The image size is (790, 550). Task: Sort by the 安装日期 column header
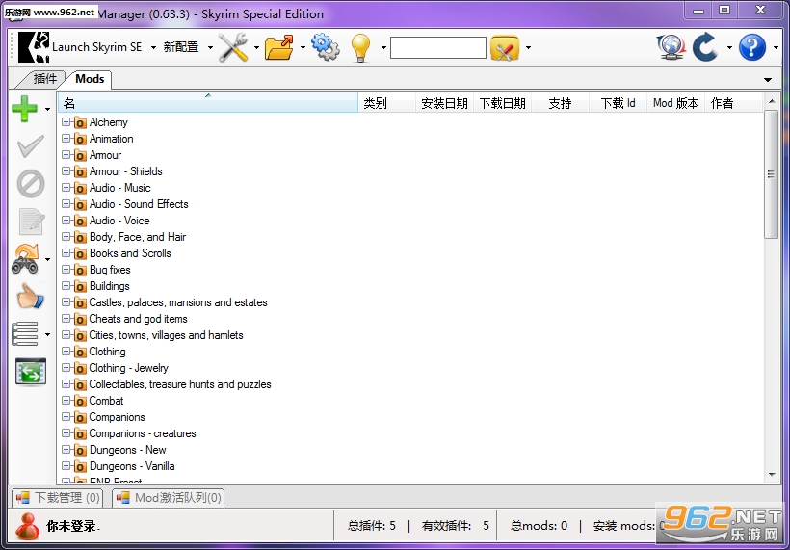click(x=444, y=103)
